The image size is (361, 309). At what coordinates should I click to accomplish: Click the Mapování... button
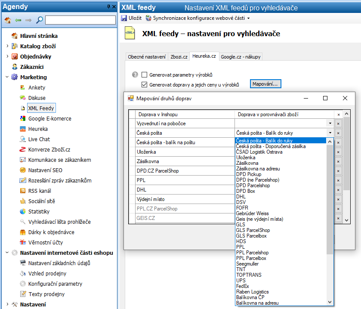tap(265, 84)
